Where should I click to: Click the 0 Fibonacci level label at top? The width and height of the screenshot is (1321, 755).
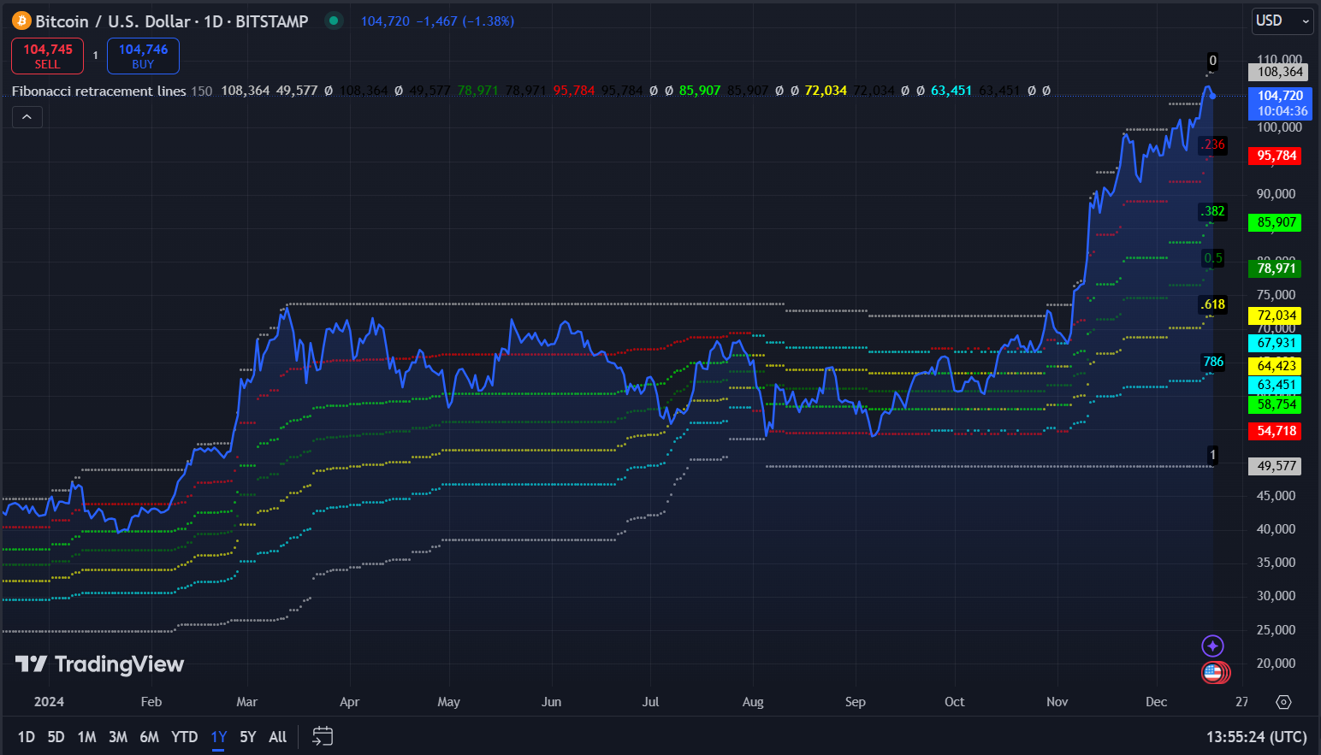[1212, 61]
